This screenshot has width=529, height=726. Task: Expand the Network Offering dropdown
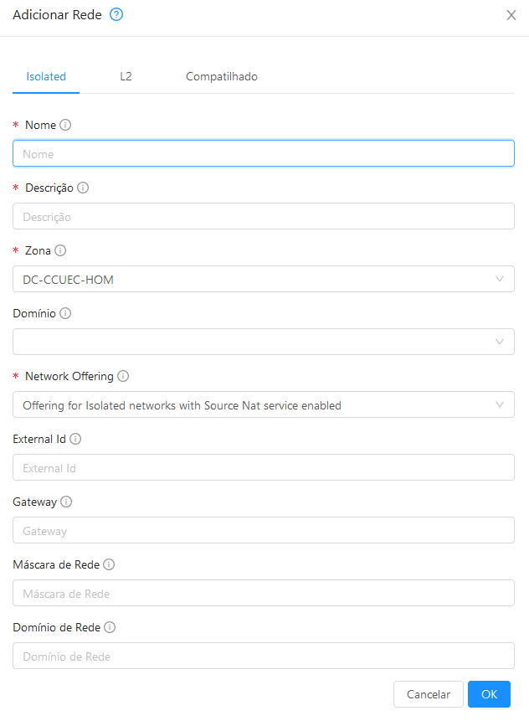pos(264,404)
